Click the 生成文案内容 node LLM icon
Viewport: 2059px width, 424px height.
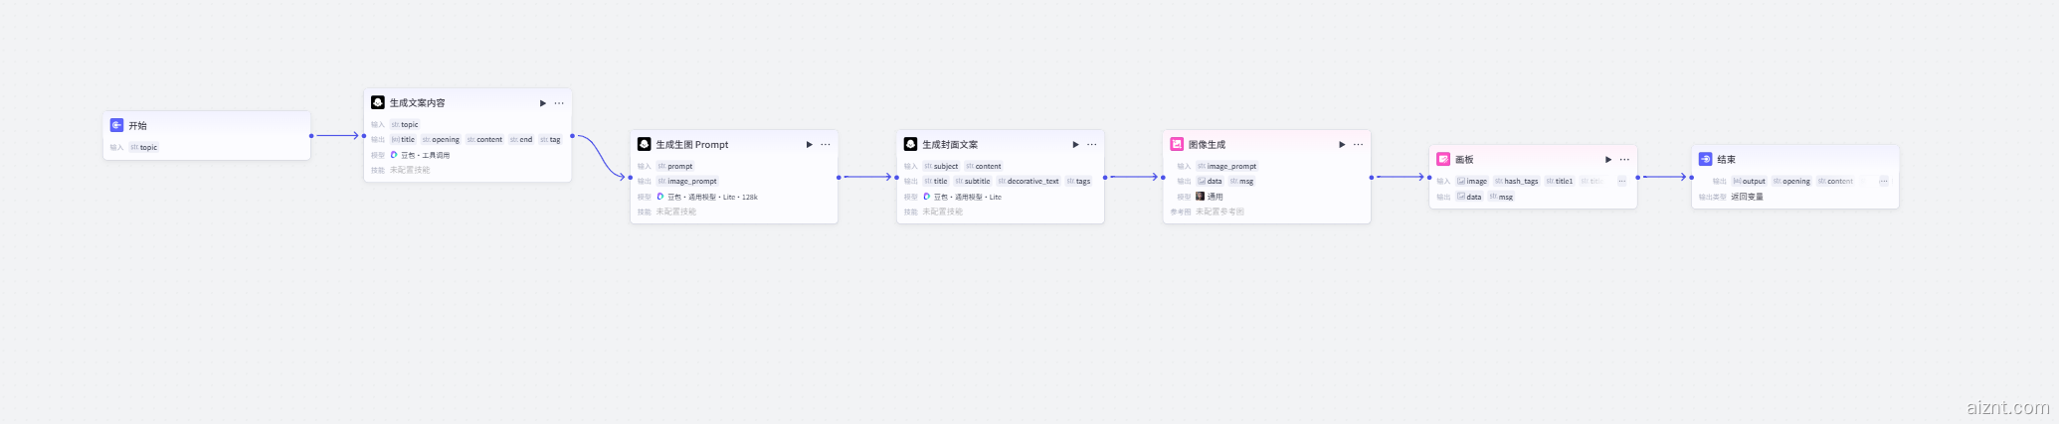(378, 102)
